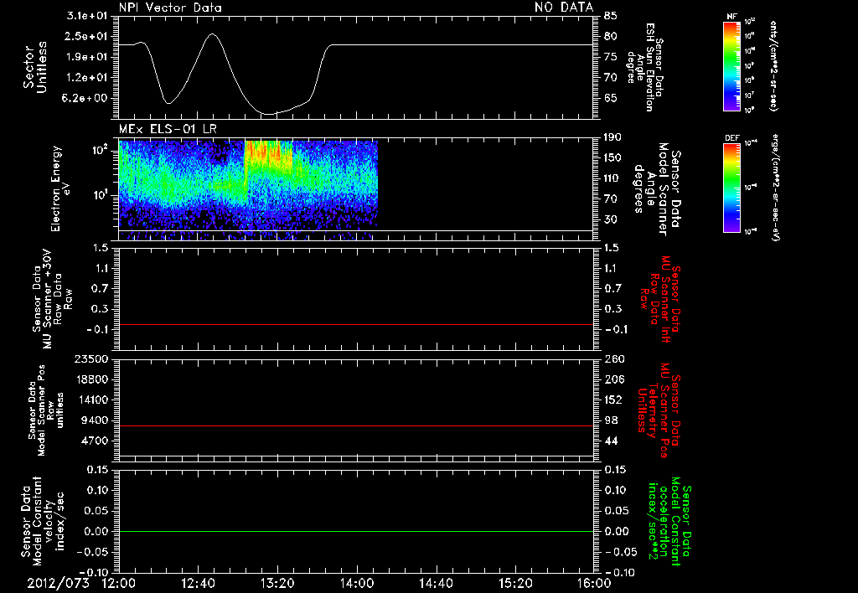Screen dimensions: 858x593
Task: Select the 'Electron Energy eV' axis label
Action: click(60, 188)
